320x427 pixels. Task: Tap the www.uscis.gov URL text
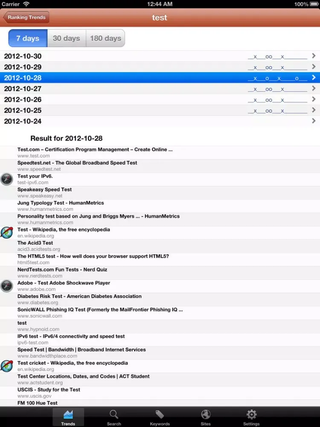pos(35,396)
